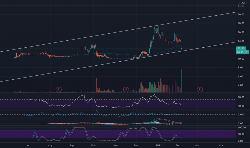The width and height of the screenshot is (250, 148).
Task: Click the stochastic 100.00 scale label
Action: (242, 128)
